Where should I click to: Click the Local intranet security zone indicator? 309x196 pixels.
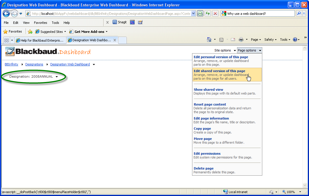point(236,192)
